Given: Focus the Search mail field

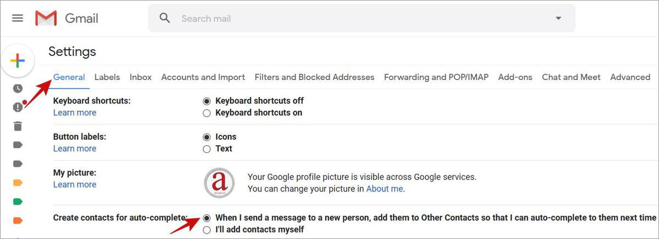Looking at the screenshot, I should tap(361, 18).
